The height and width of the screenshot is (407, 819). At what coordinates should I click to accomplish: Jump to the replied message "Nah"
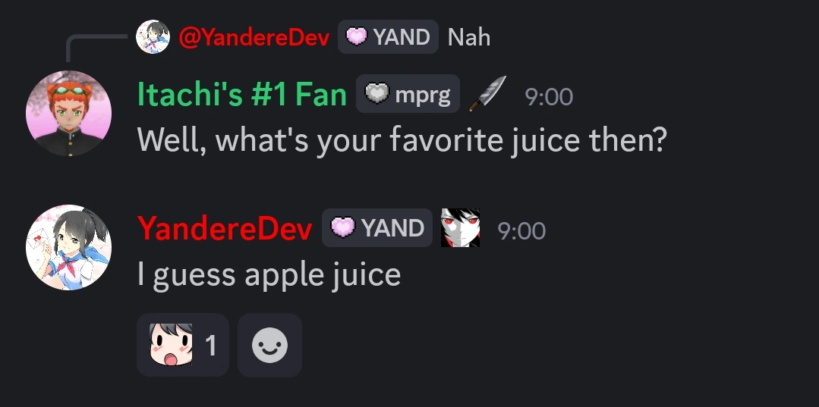tap(469, 37)
